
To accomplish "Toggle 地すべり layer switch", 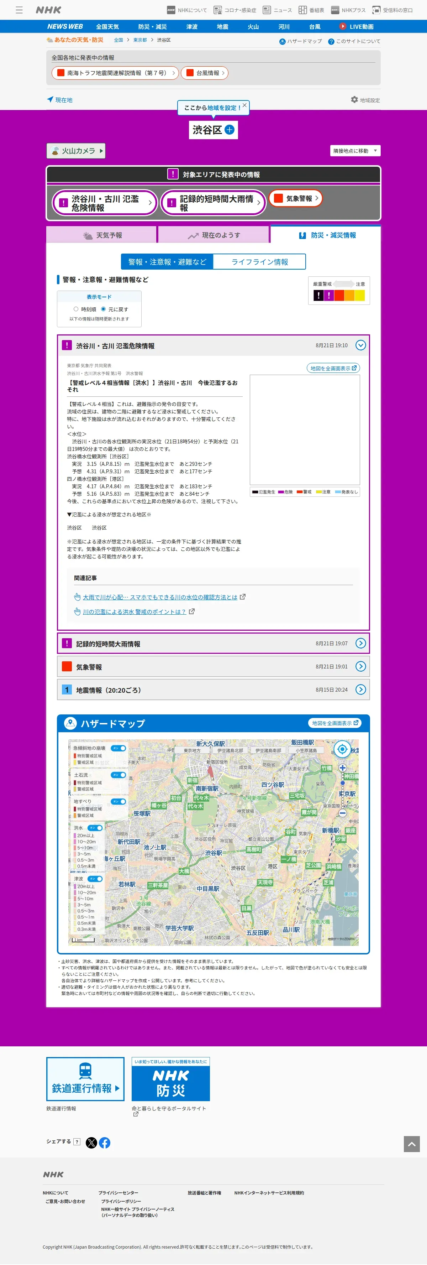I will pyautogui.click(x=118, y=801).
